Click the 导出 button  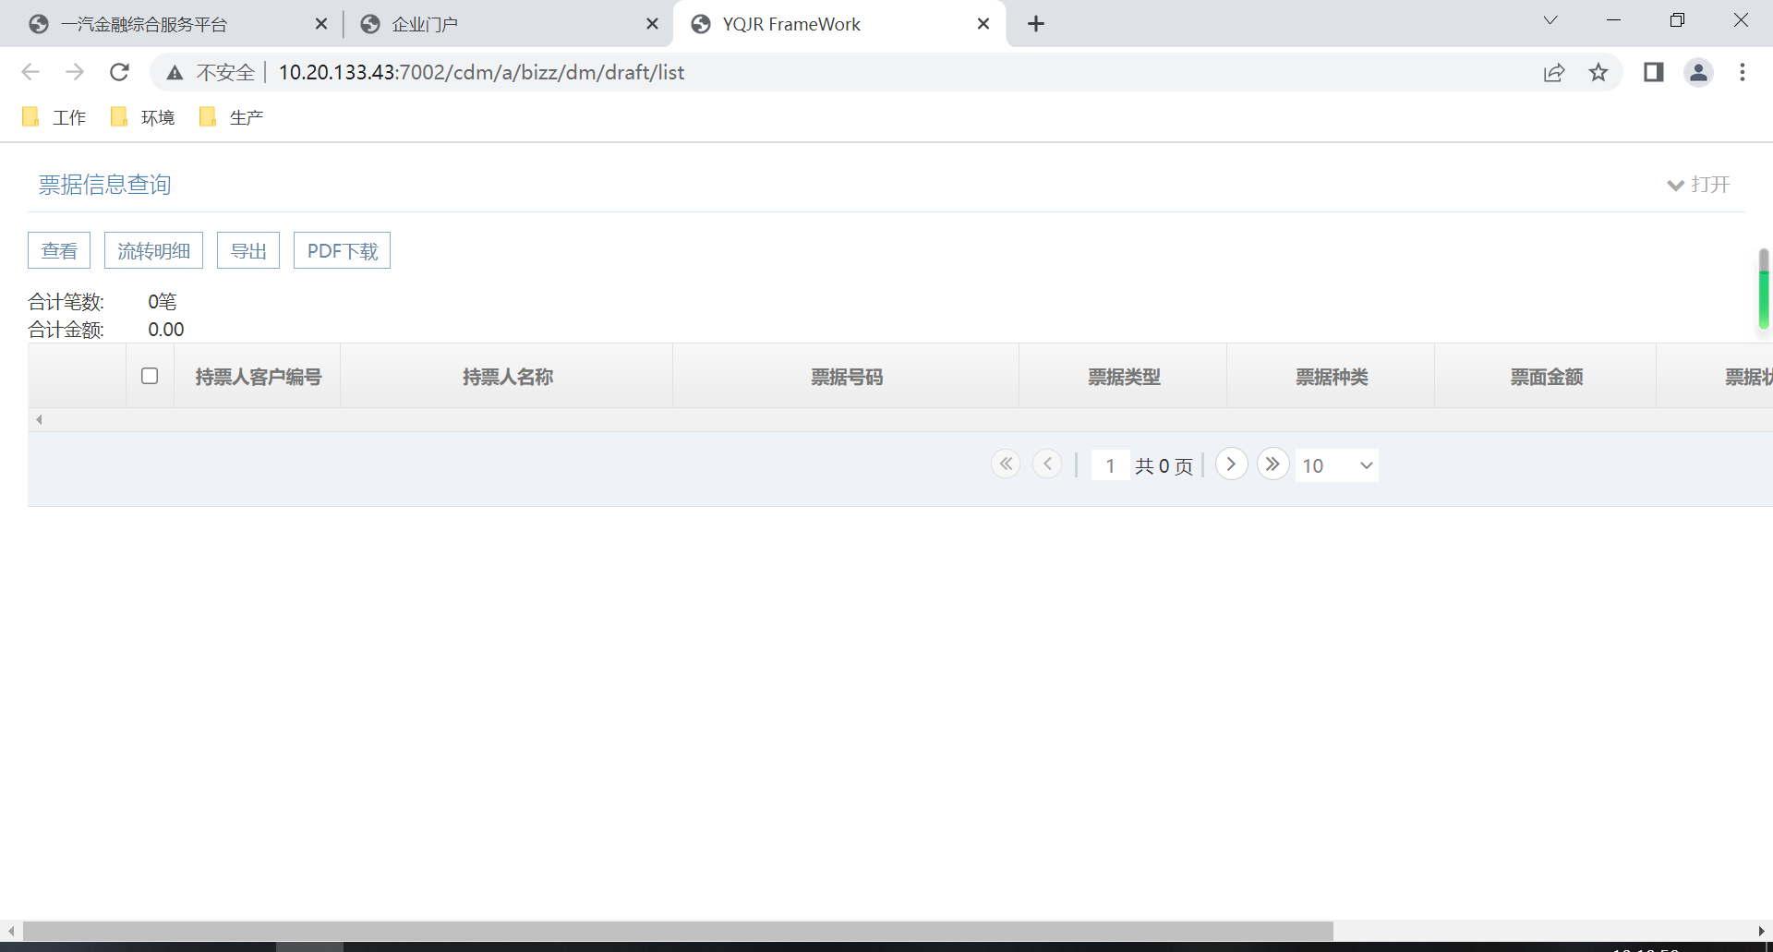point(248,250)
